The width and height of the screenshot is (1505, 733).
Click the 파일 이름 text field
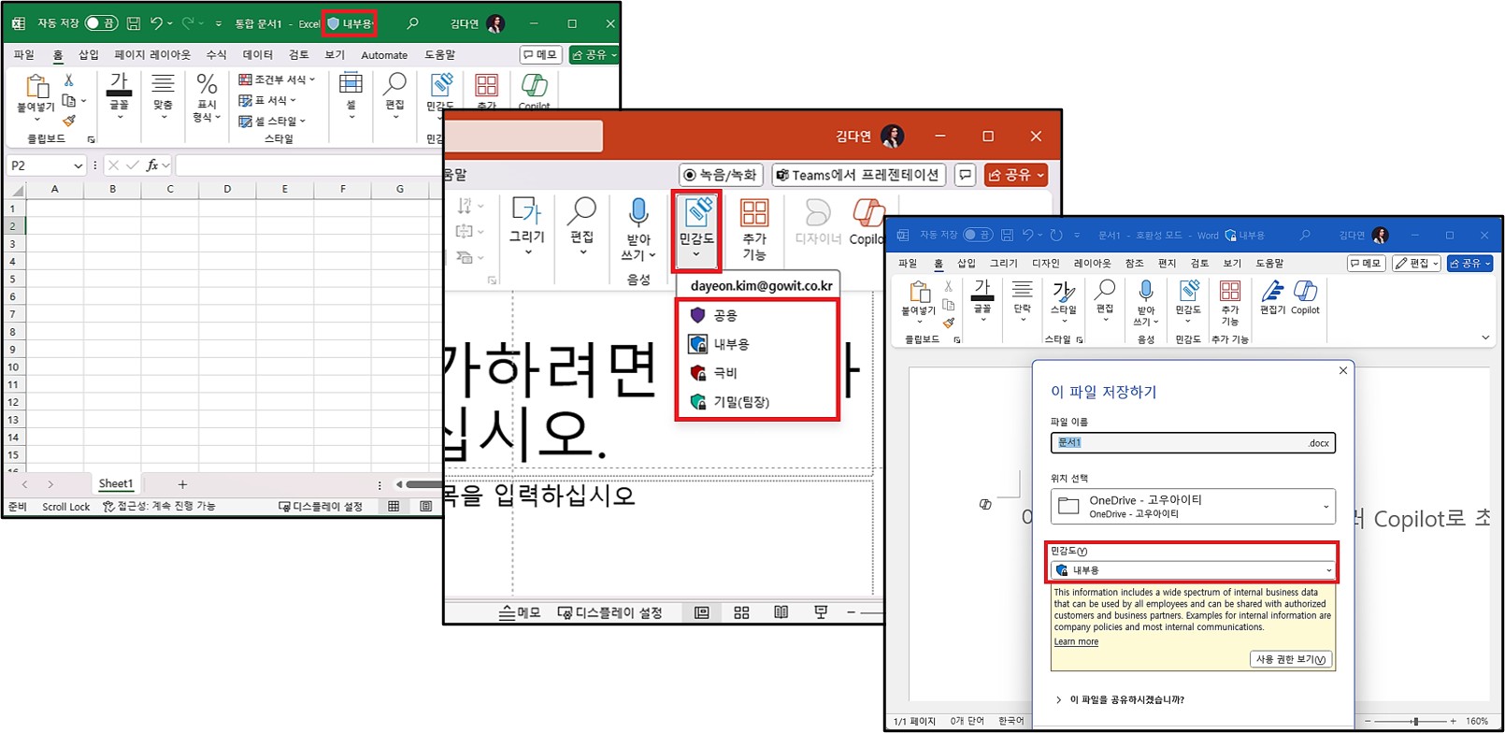tap(1178, 443)
